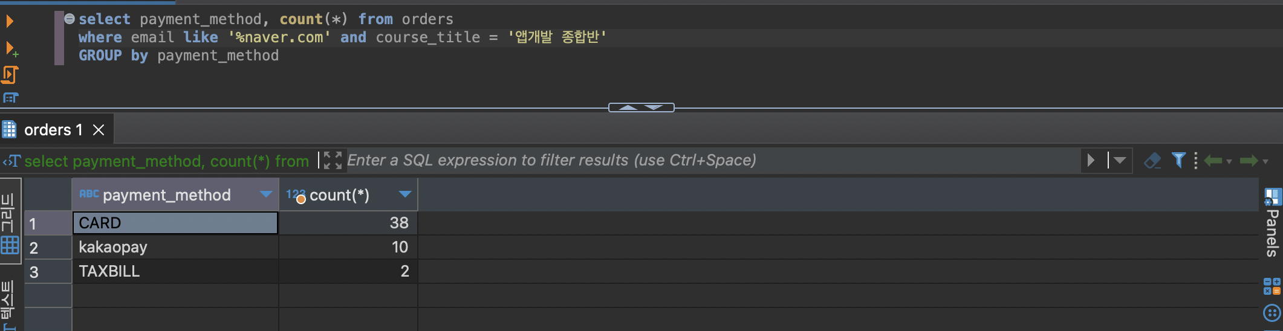Image resolution: width=1283 pixels, height=331 pixels.
Task: Open filter history dropdown arrow
Action: [x=1120, y=160]
